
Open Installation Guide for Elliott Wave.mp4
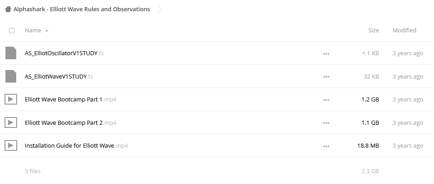pos(77,146)
